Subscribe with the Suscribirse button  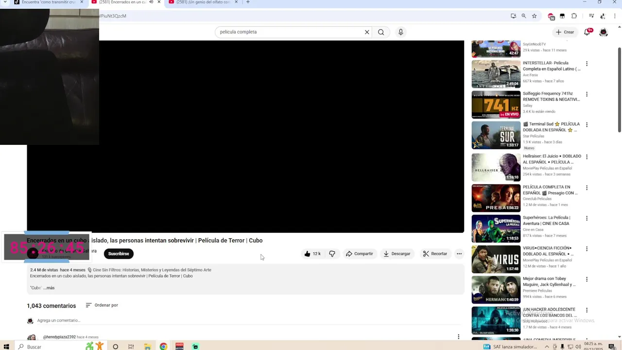pyautogui.click(x=119, y=254)
